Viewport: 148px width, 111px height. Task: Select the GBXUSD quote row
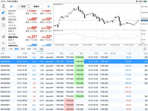point(30,20)
